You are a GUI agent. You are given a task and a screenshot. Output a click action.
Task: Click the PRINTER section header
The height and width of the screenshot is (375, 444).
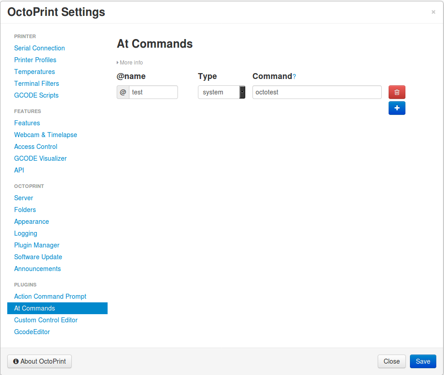pos(25,36)
